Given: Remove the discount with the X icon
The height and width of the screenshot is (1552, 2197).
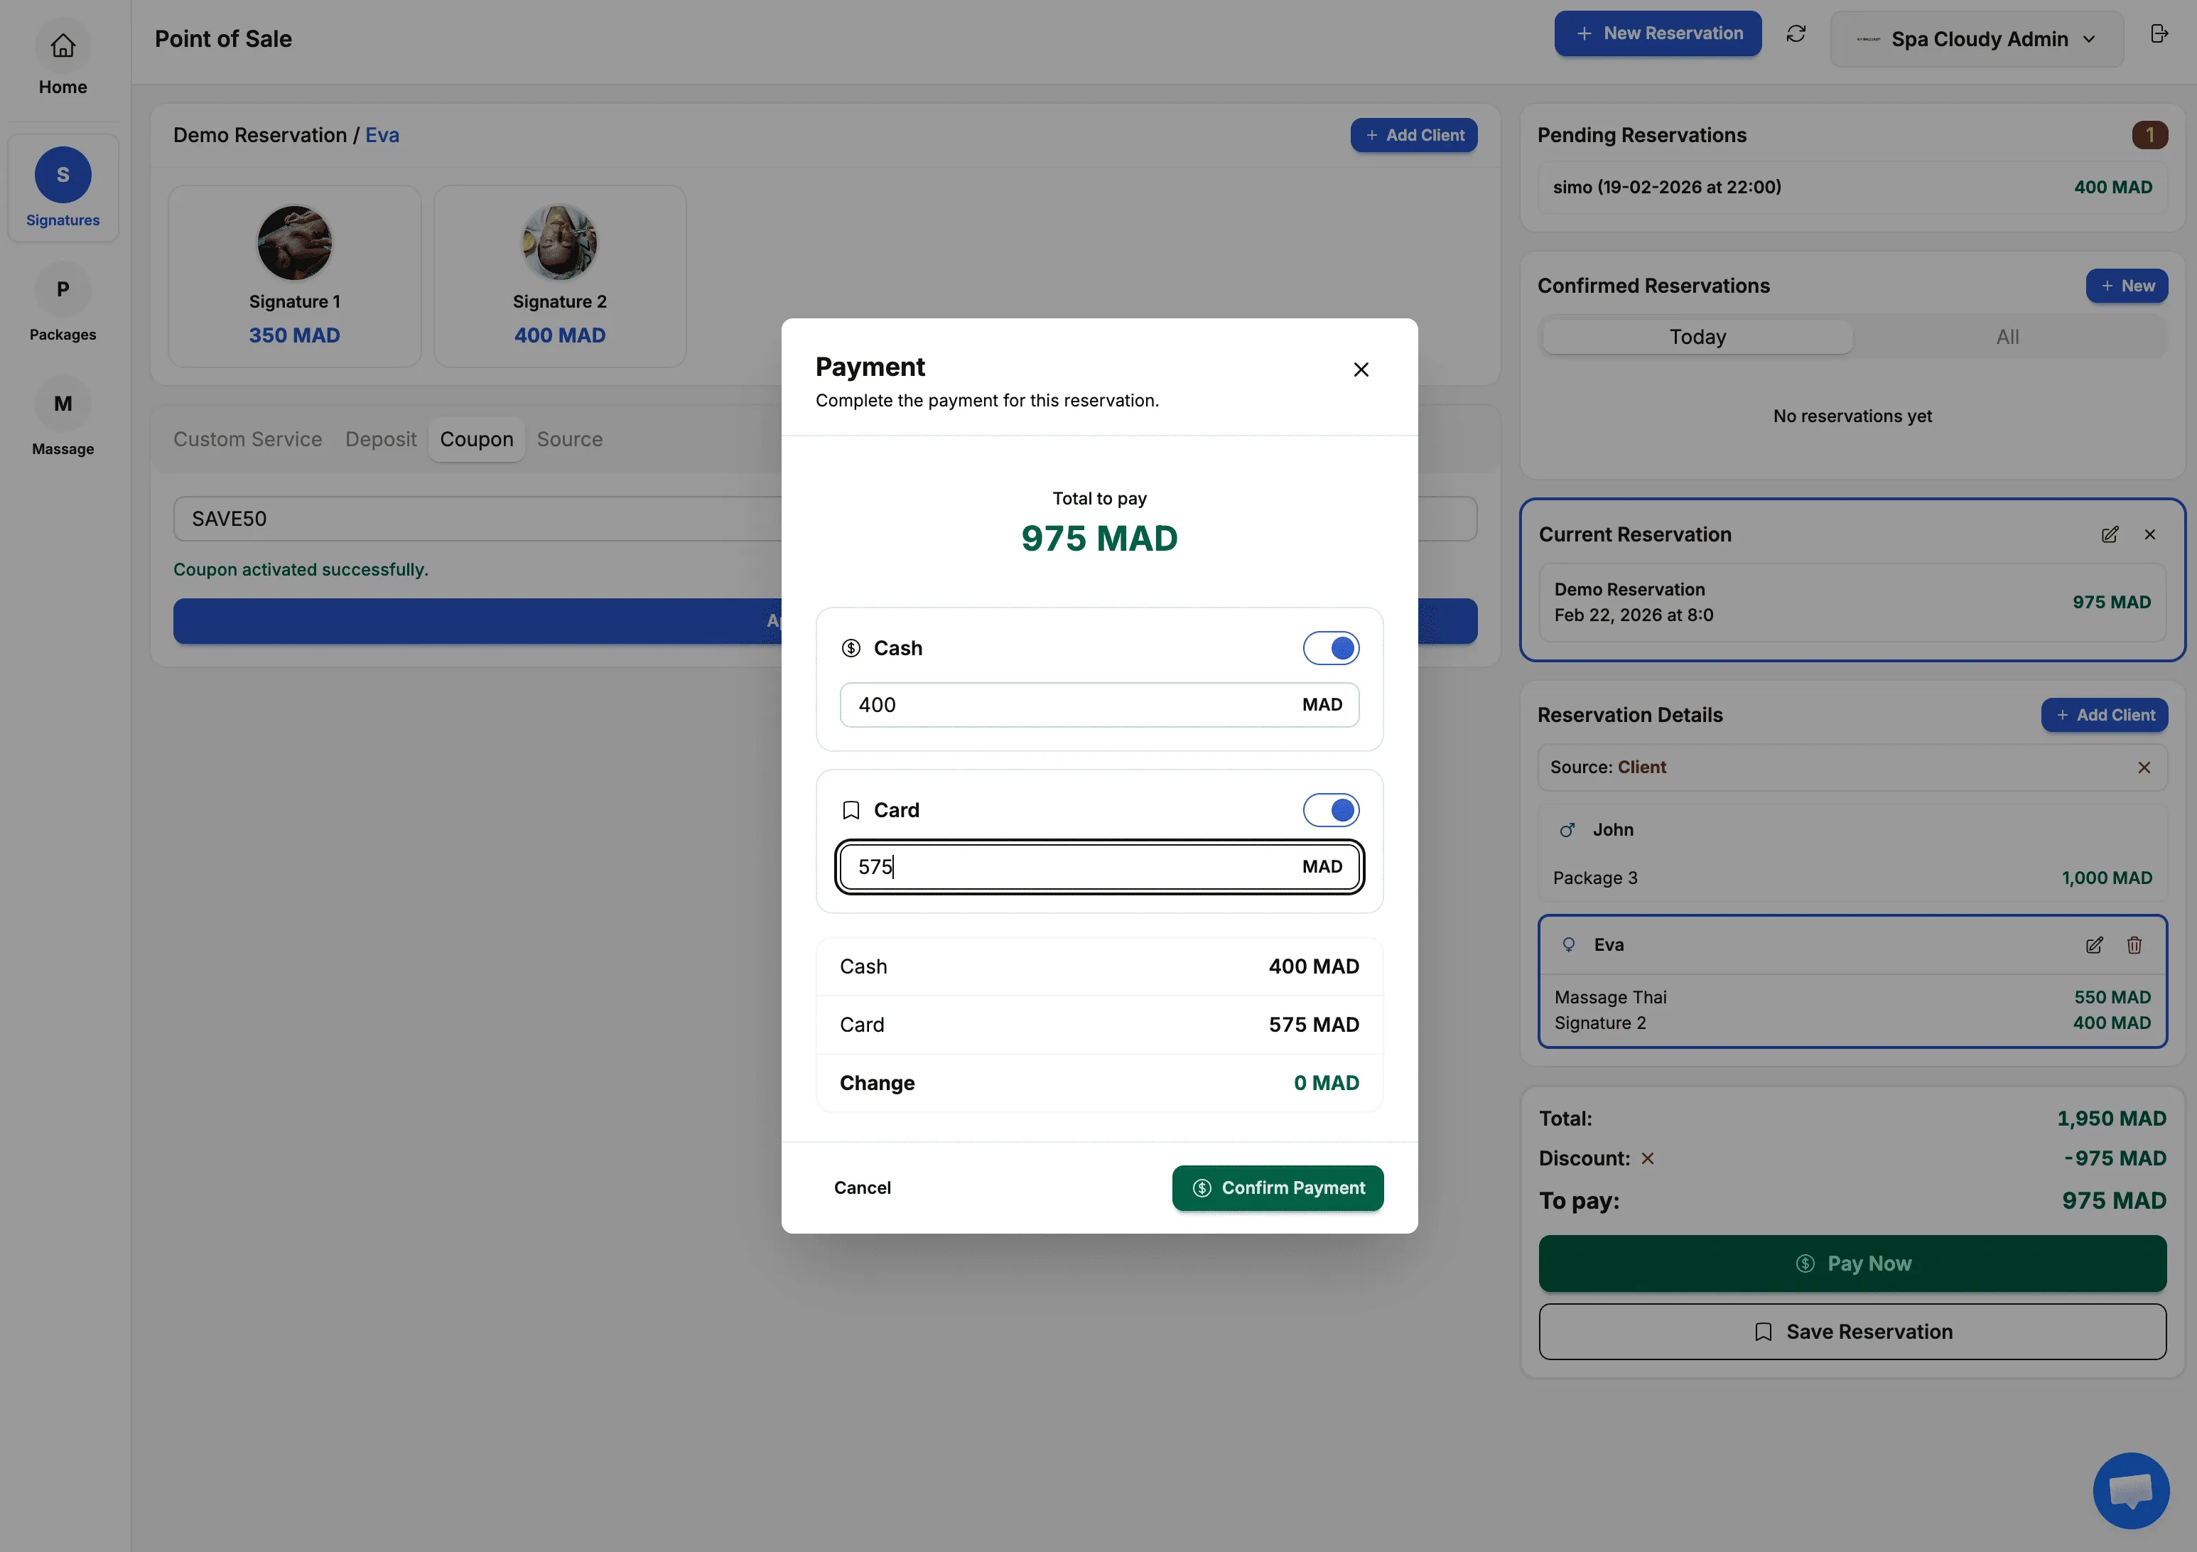Looking at the screenshot, I should tap(1648, 1158).
